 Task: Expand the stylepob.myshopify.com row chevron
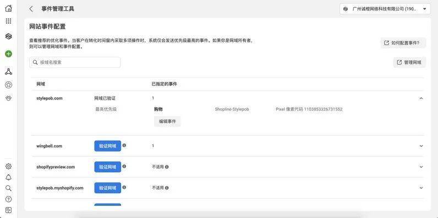point(421,188)
